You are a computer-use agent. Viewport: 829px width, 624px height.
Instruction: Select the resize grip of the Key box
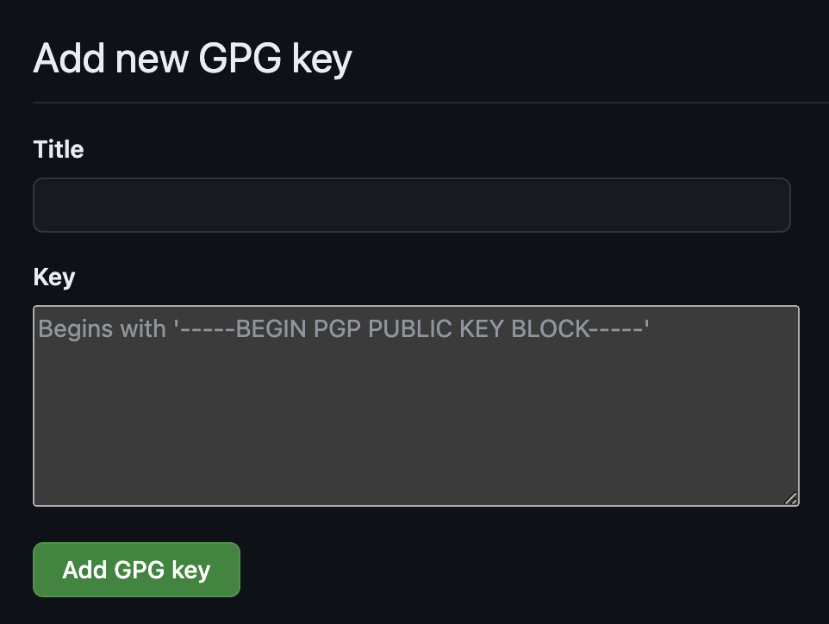(x=791, y=498)
